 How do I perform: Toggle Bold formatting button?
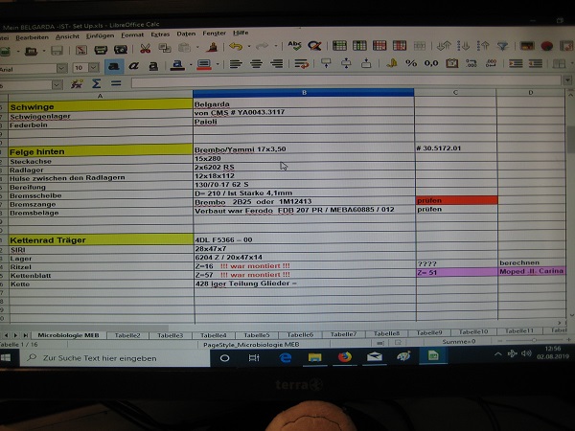click(114, 67)
